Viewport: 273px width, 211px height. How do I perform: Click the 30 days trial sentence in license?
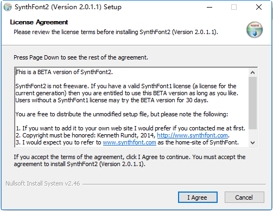click(x=112, y=100)
